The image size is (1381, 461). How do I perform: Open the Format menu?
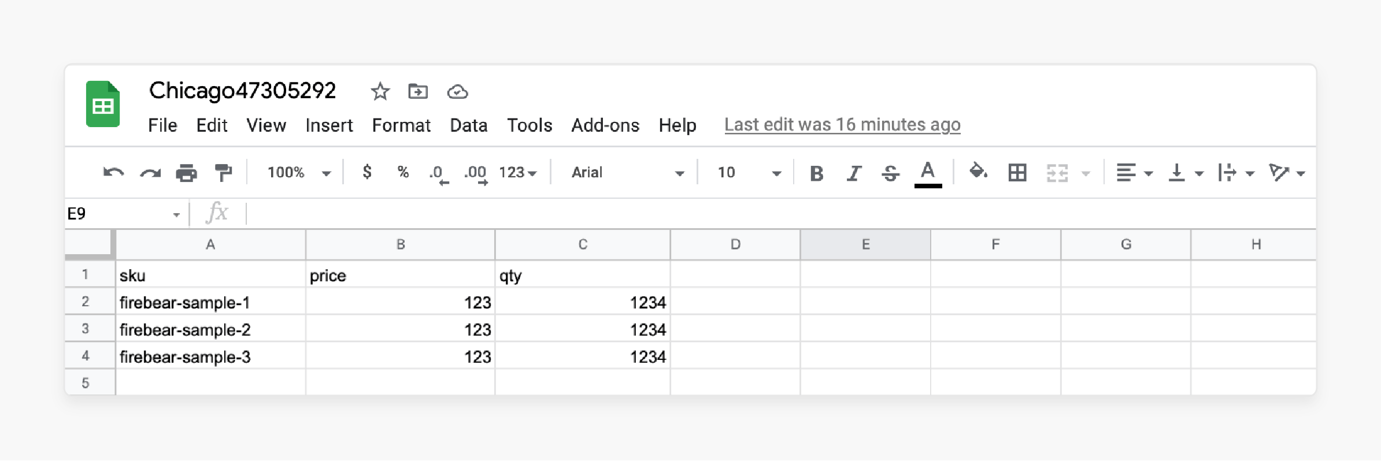point(401,125)
